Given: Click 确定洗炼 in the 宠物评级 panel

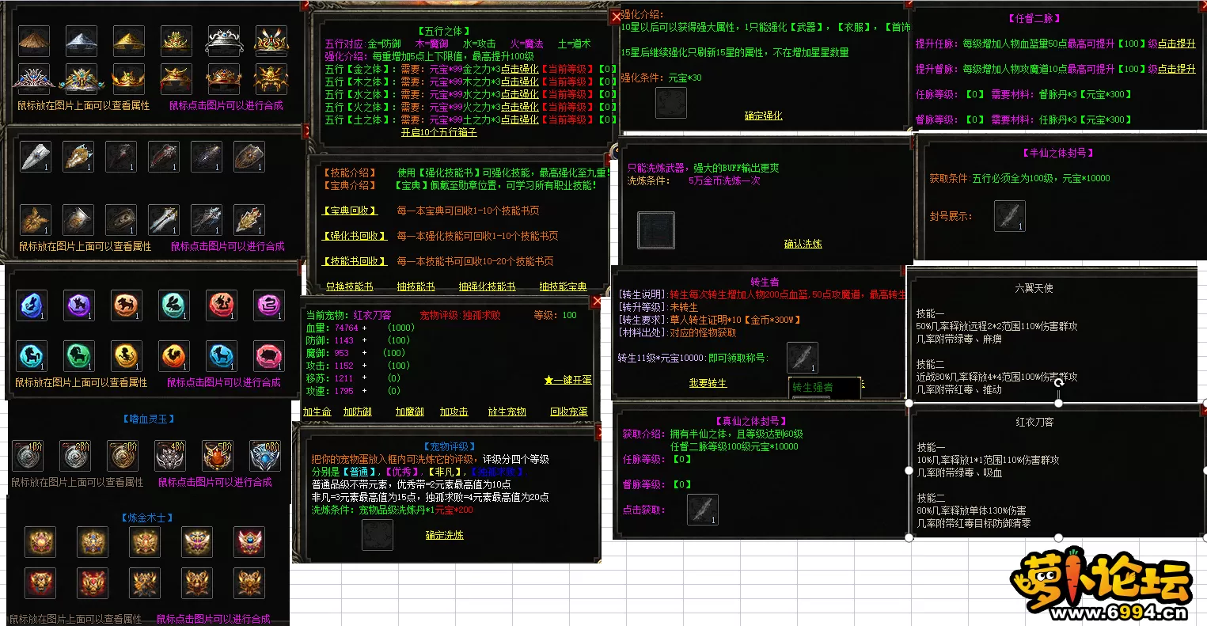Looking at the screenshot, I should [x=444, y=535].
